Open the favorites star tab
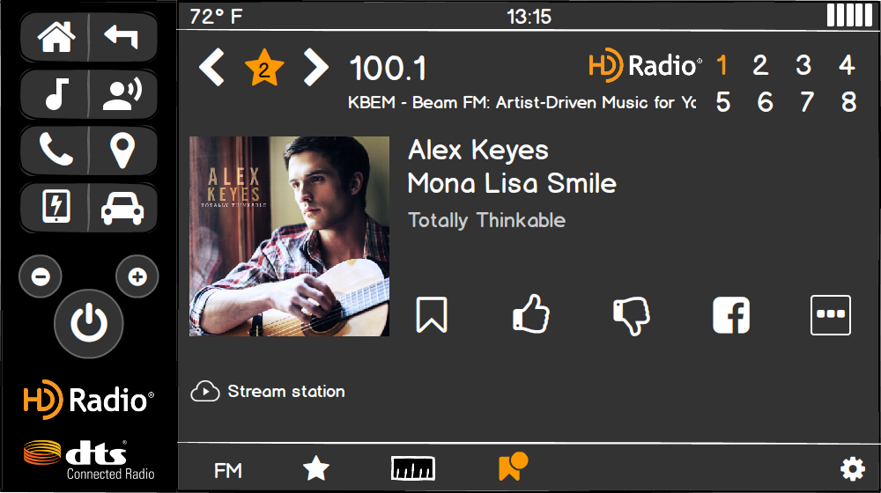Viewport: 881px width, 493px height. (x=315, y=469)
